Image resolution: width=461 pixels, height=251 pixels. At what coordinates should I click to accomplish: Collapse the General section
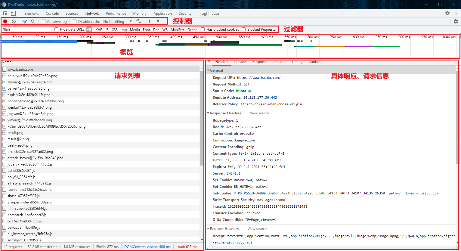[208, 70]
